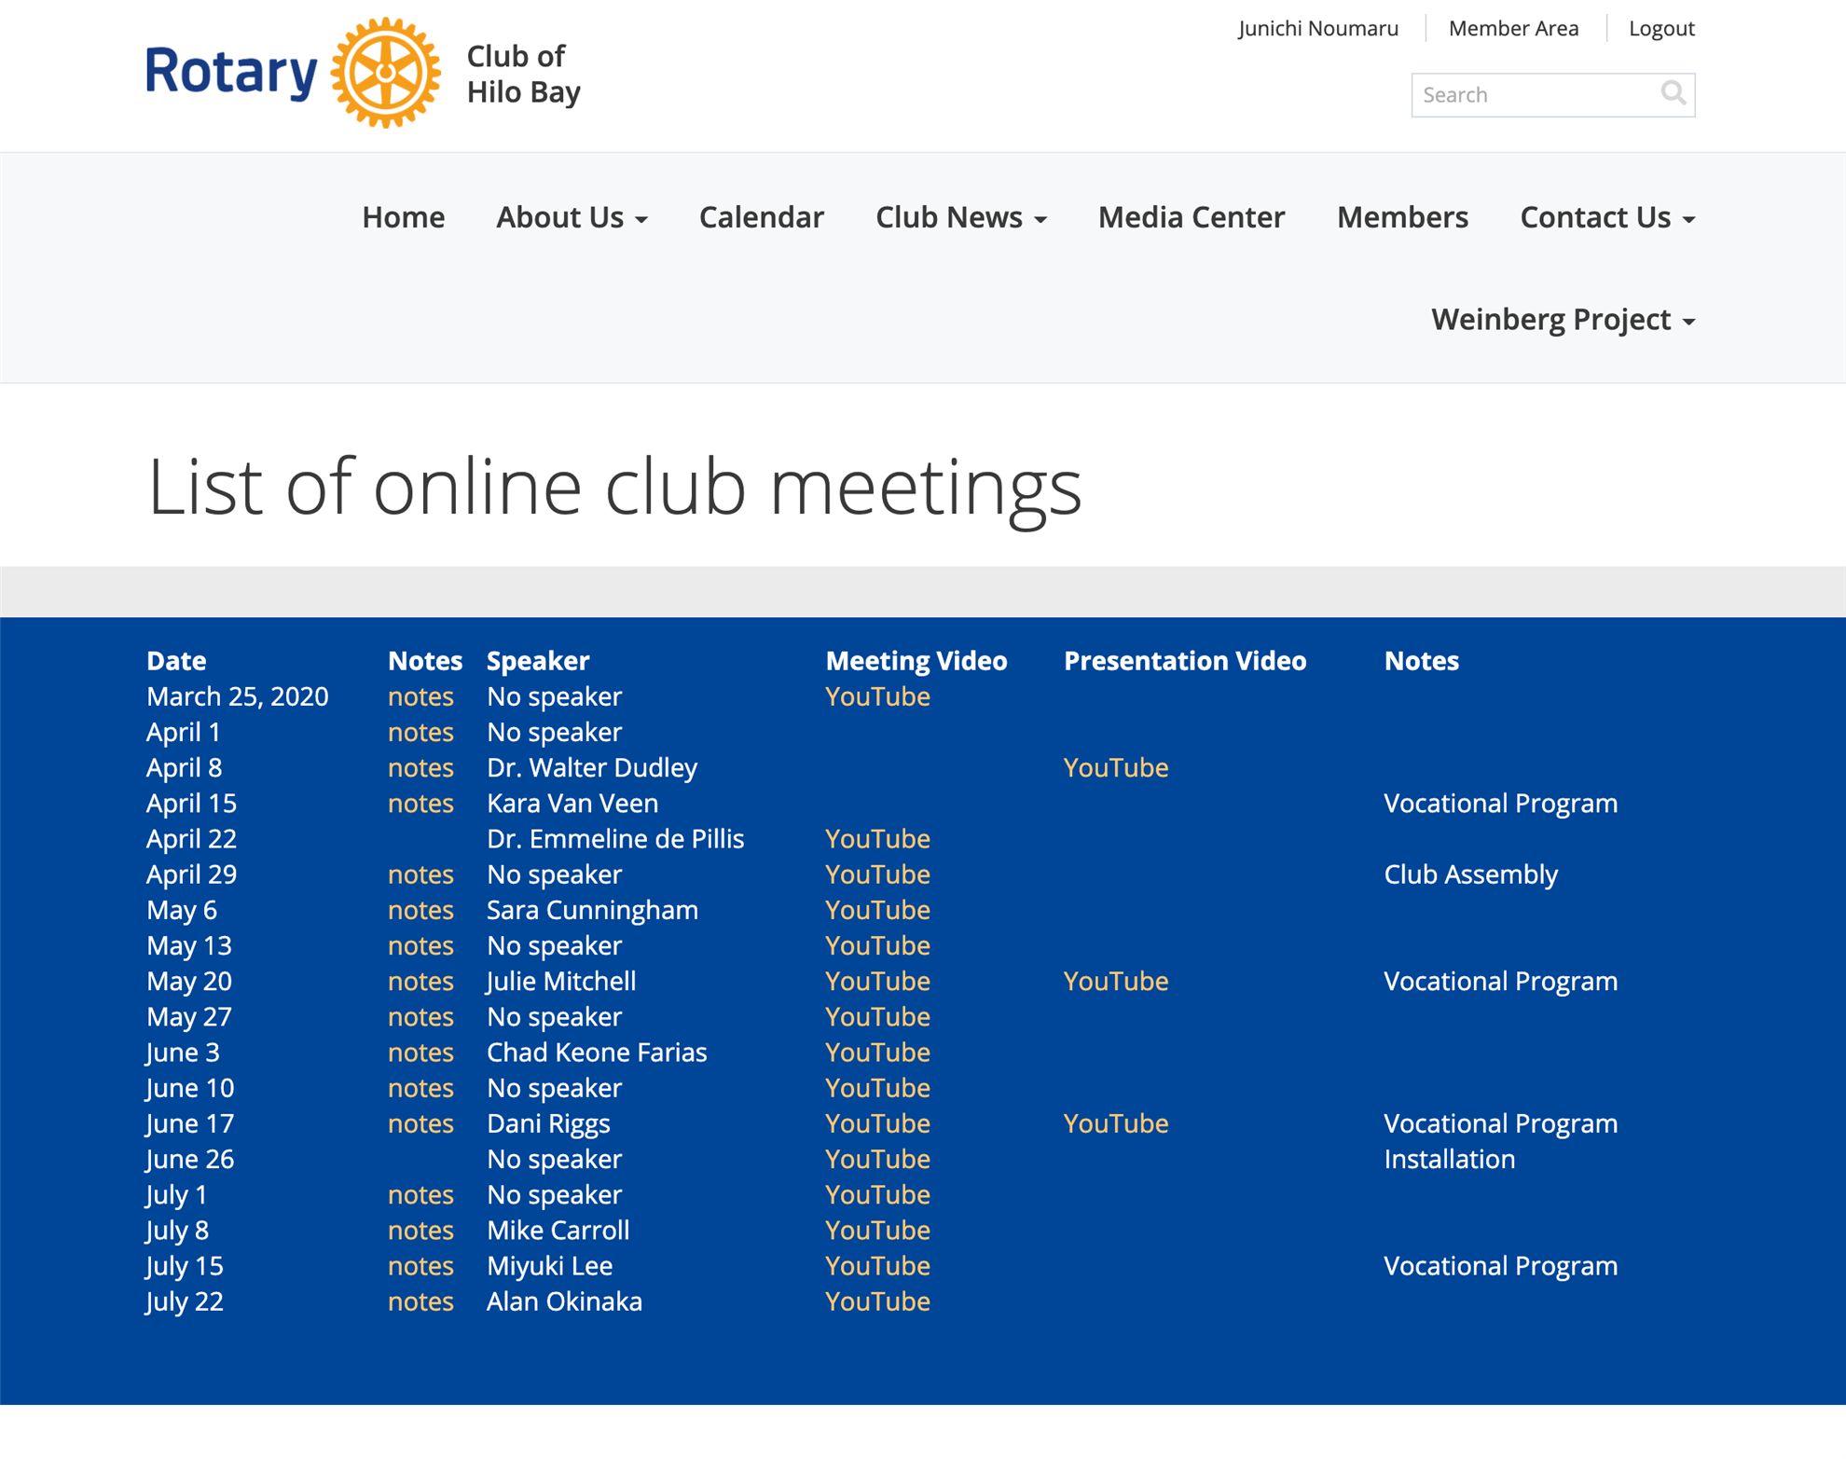
Task: Open May 20 presentation YouTube link
Action: coord(1115,981)
